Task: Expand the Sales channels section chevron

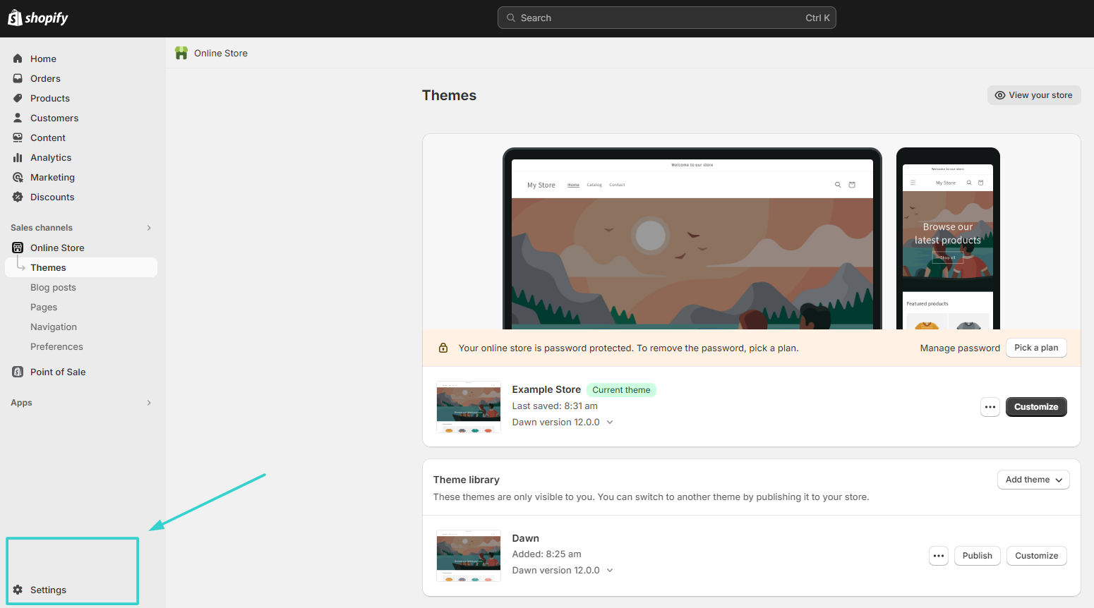Action: tap(149, 228)
